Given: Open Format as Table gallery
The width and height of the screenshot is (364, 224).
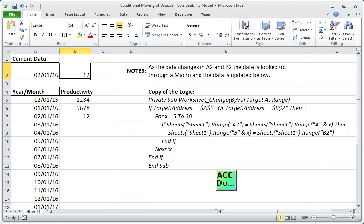Looking at the screenshot, I should click(265, 30).
